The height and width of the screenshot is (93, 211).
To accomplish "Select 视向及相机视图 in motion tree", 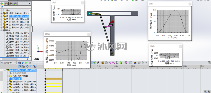I will (19, 73).
